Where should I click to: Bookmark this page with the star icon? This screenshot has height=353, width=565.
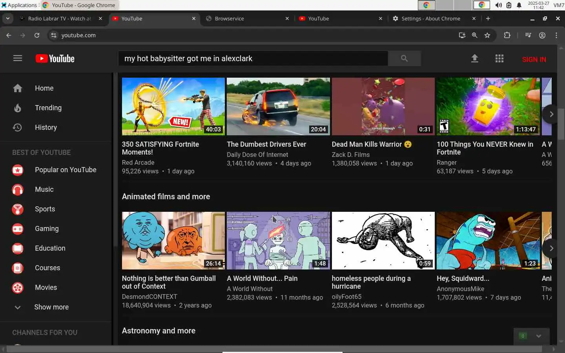coord(487,35)
